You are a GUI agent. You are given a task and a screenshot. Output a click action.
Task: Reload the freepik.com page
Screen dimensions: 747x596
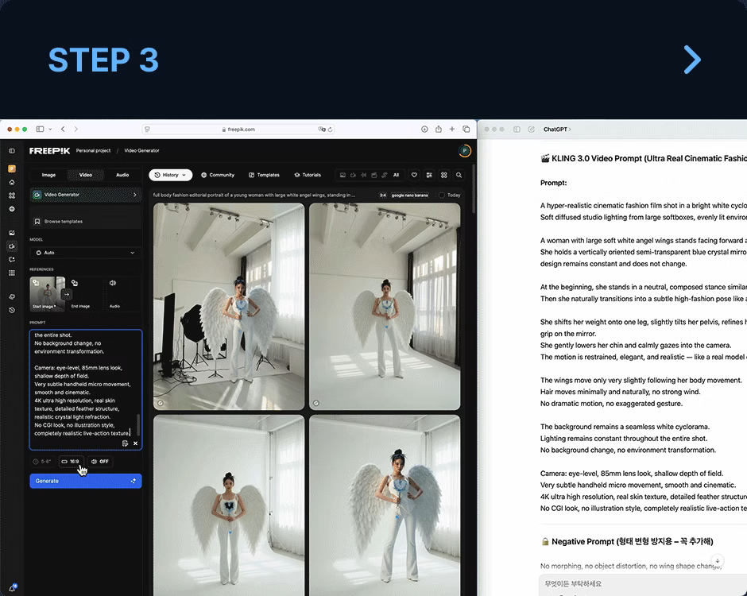point(330,129)
